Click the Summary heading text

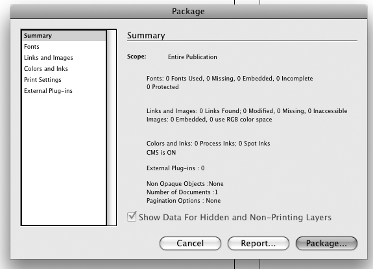tap(146, 36)
